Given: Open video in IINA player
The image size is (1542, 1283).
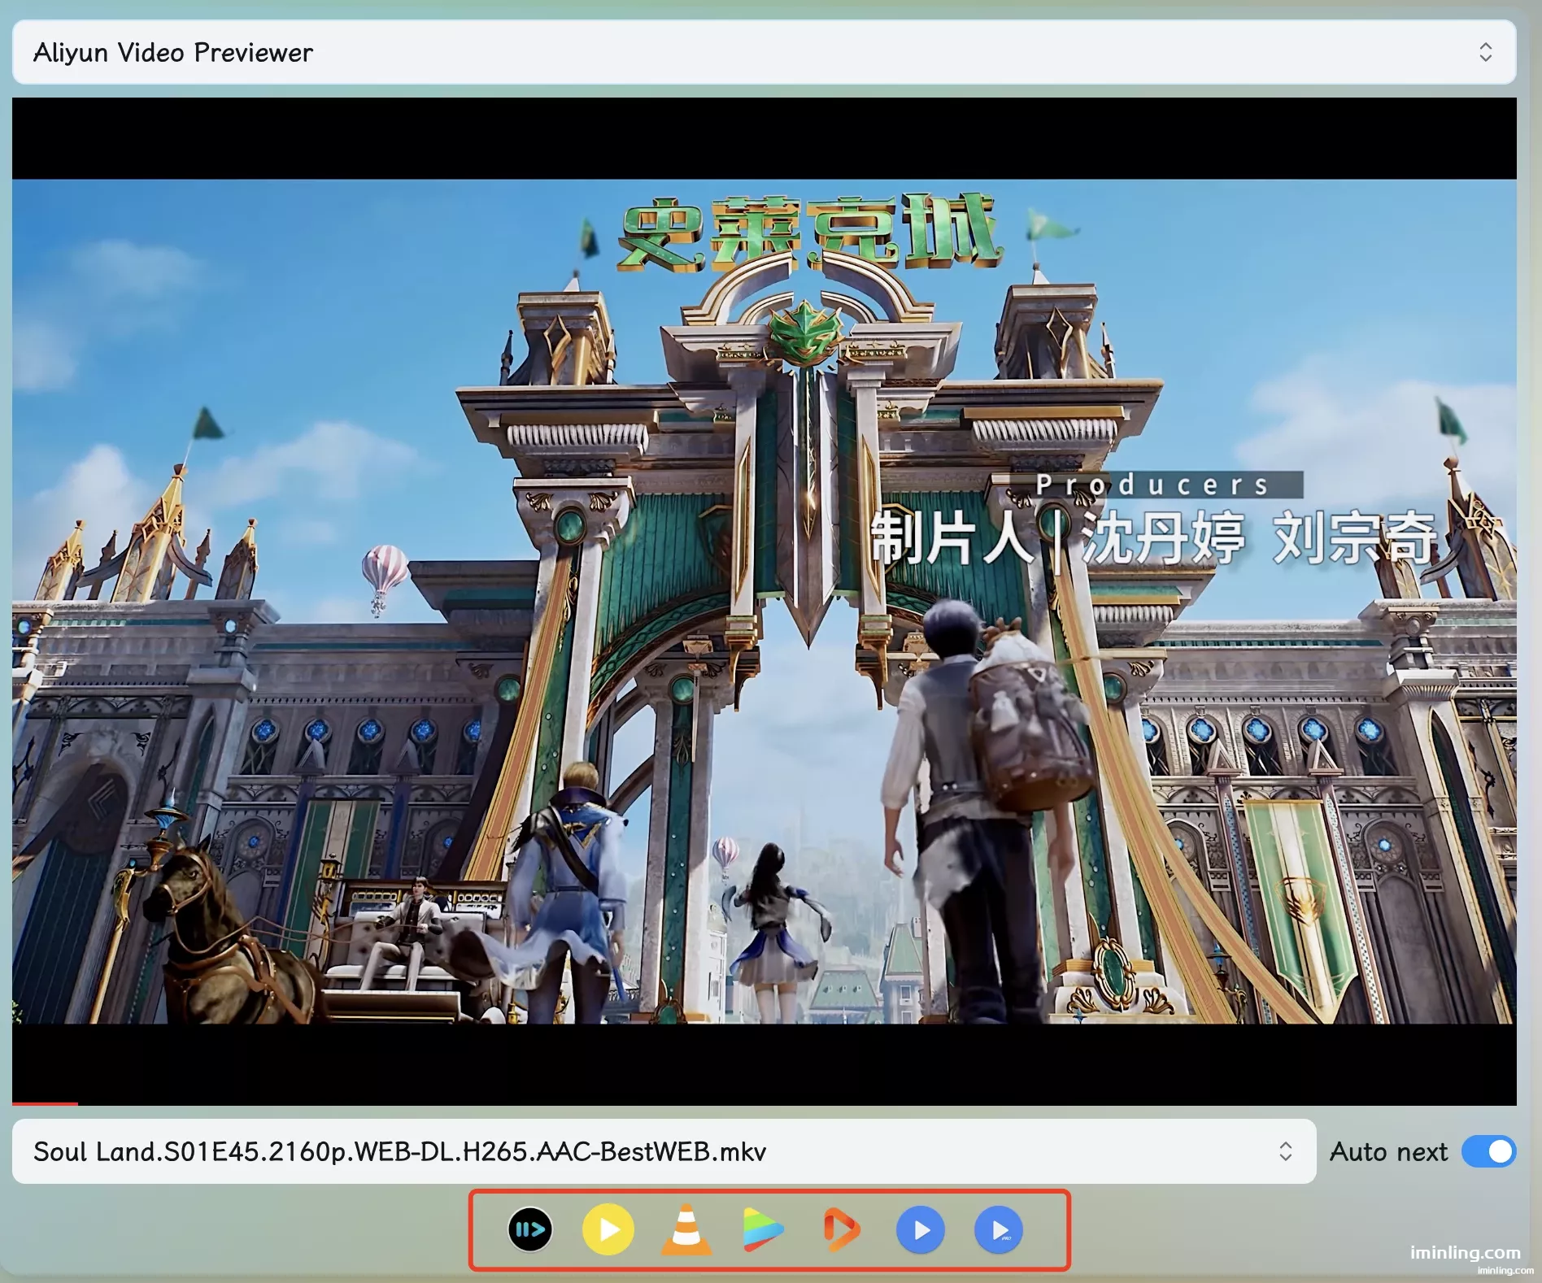Looking at the screenshot, I should click(530, 1229).
